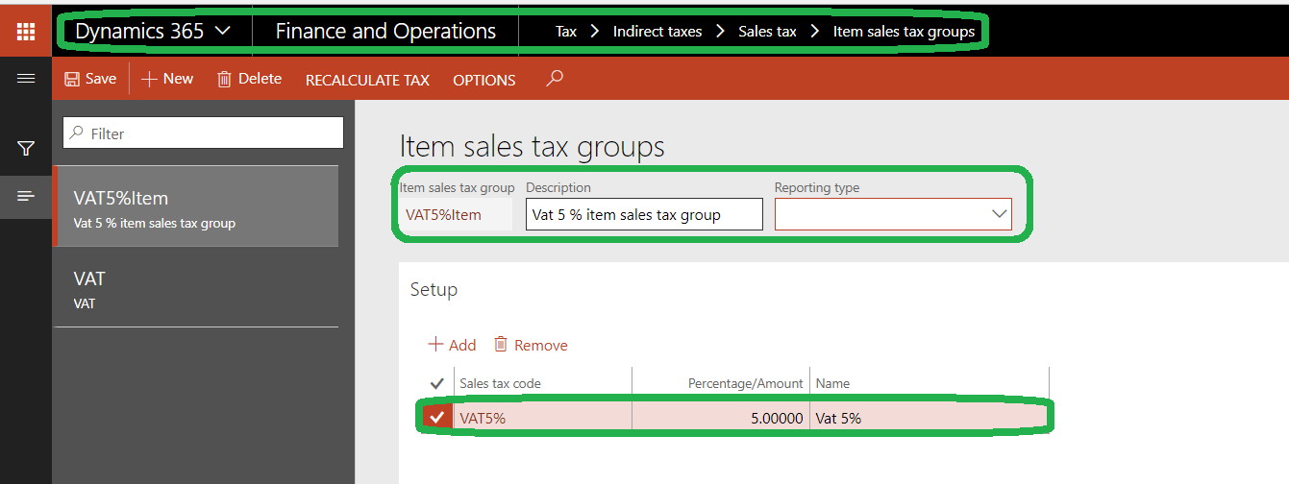Image resolution: width=1289 pixels, height=484 pixels.
Task: Expand the Reporting type dropdown
Action: pos(999,214)
